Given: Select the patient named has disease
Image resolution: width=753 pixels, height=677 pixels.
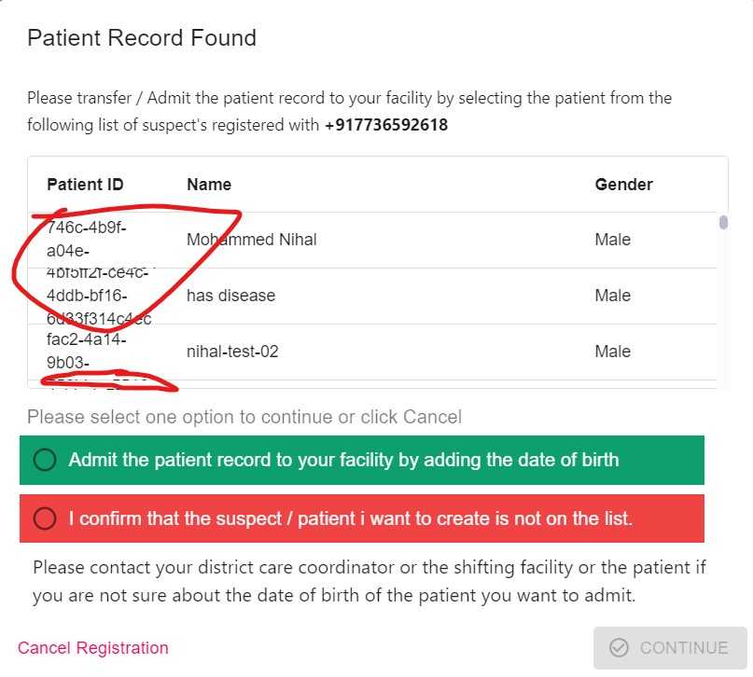Looking at the screenshot, I should point(230,295).
